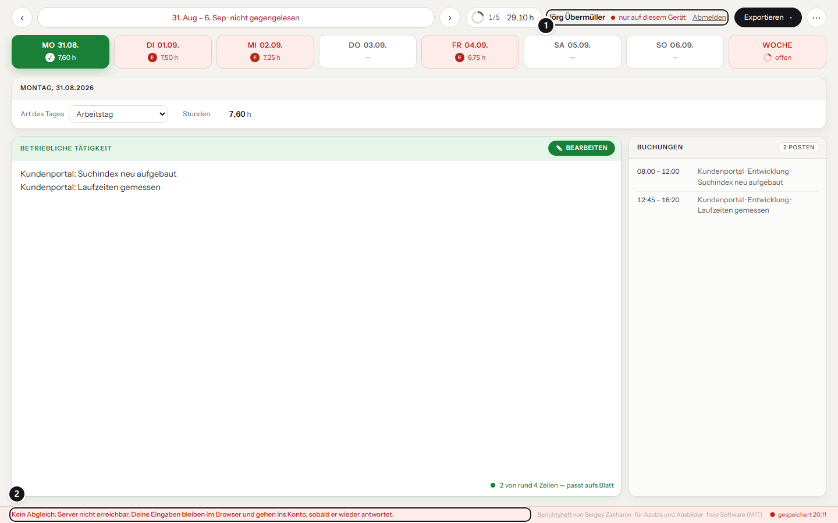
Task: Click the 'gespeichert 20:11' status indicator
Action: click(798, 514)
